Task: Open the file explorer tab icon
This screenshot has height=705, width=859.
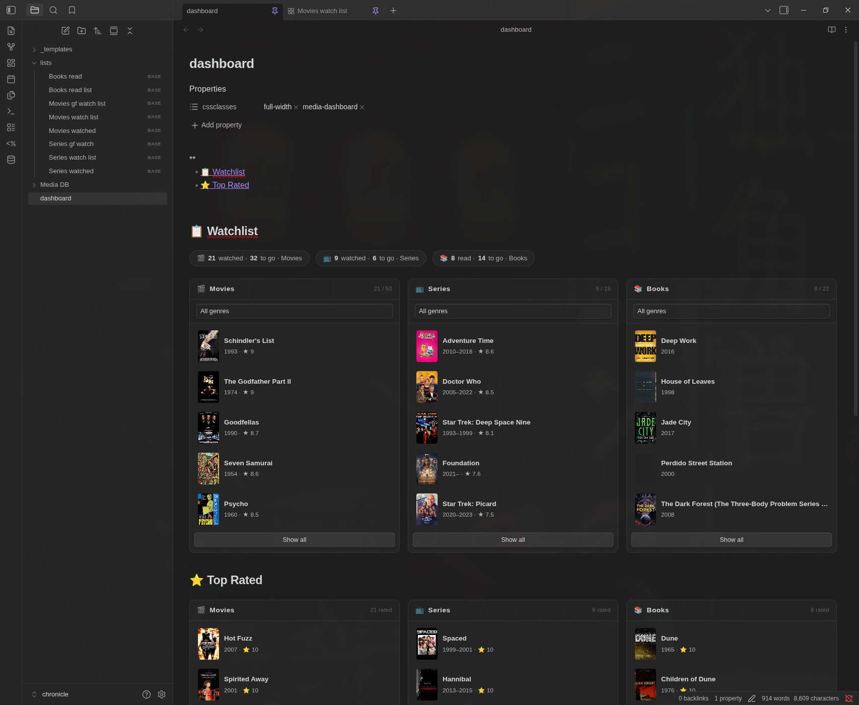Action: coord(35,10)
